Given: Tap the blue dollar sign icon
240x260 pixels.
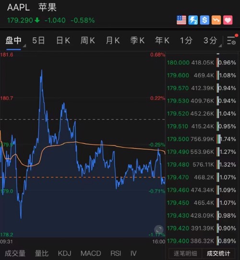Looking at the screenshot, I should (x=204, y=20).
